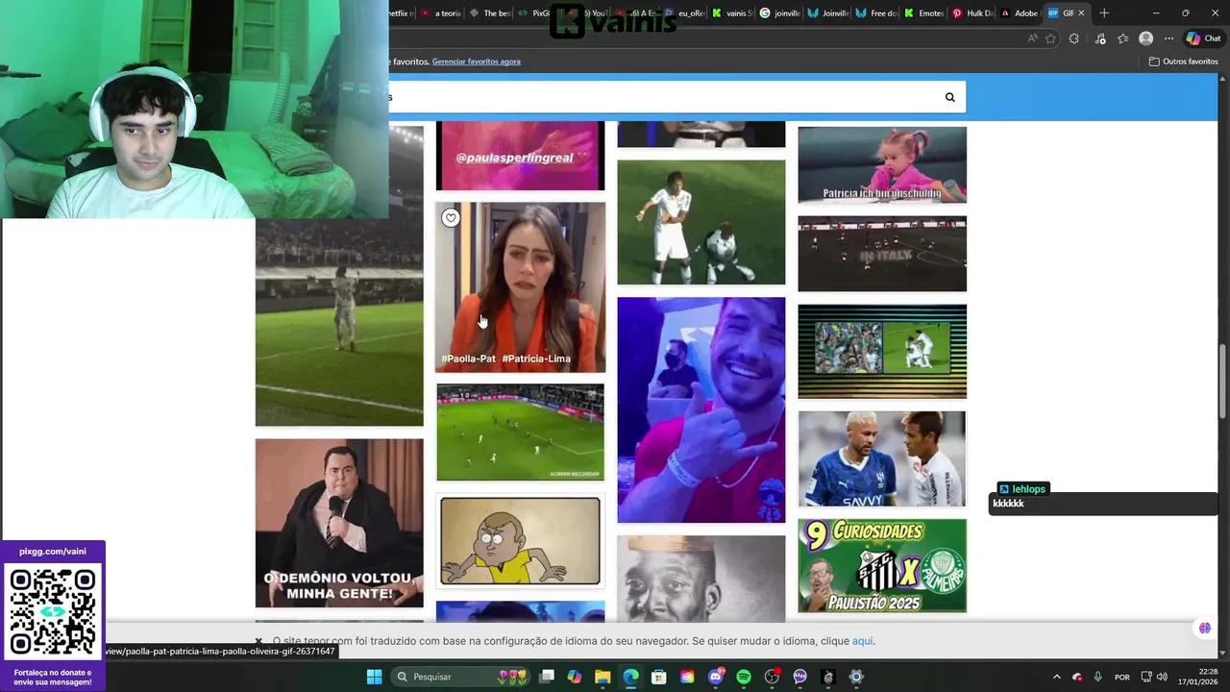The width and height of the screenshot is (1230, 692).
Task: Switch to the 'a teoria' browser tab
Action: [x=441, y=13]
